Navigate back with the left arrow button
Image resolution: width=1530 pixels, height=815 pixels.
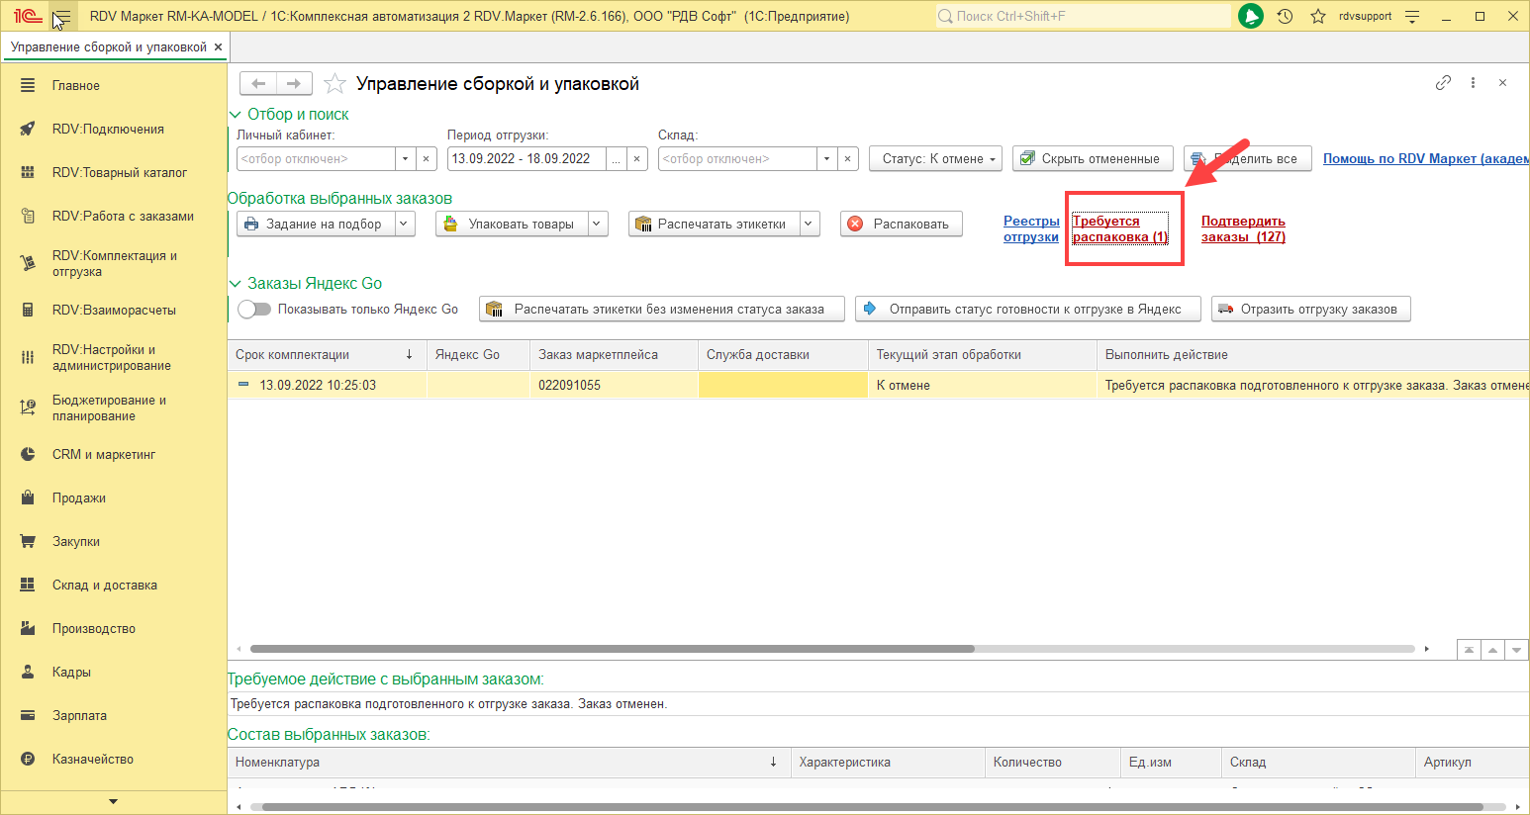click(x=258, y=84)
